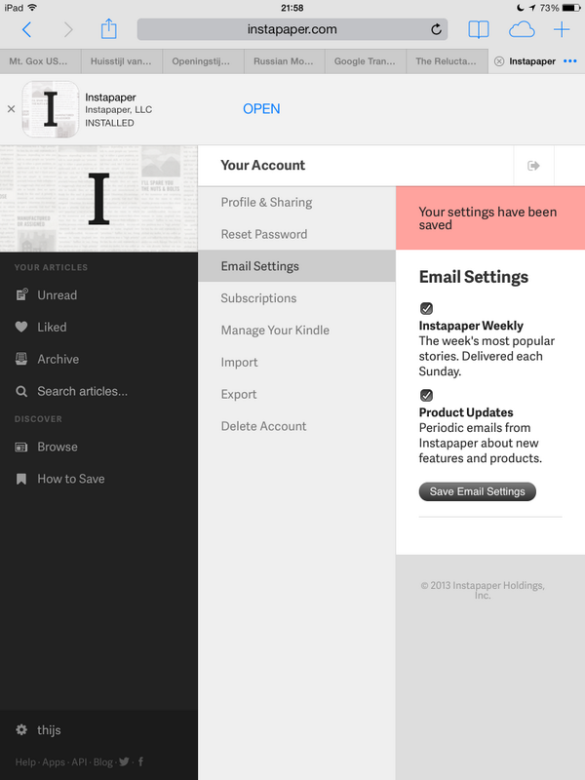Click the How to Save bookmark icon

(20, 479)
